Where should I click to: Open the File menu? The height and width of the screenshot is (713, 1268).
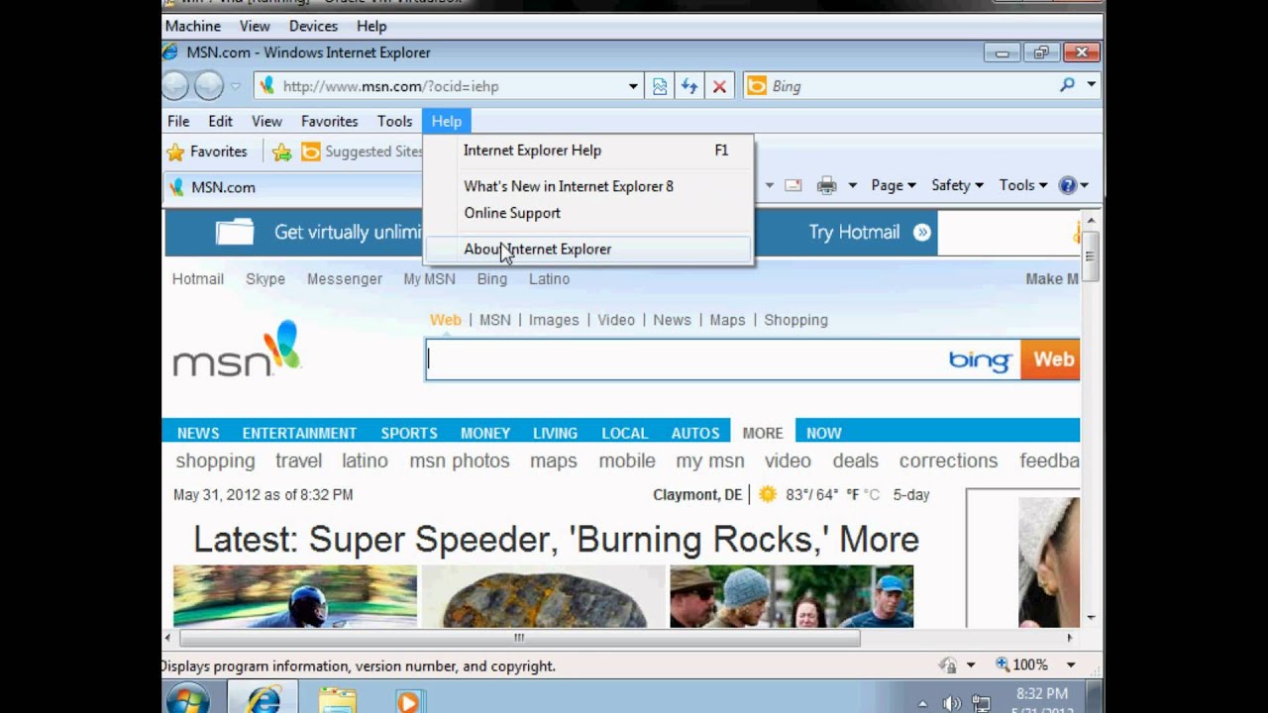click(178, 121)
